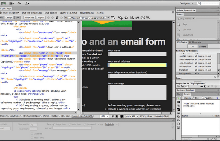This screenshot has width=220, height=141.
Task: Show category view in CSS properties
Action: [x=179, y=86]
